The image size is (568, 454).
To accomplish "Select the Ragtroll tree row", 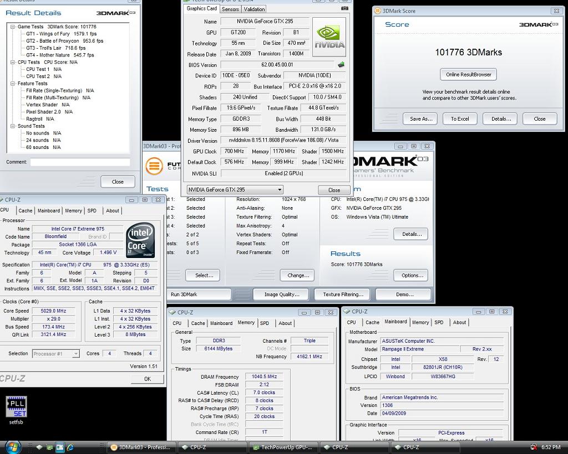I will 40,119.
